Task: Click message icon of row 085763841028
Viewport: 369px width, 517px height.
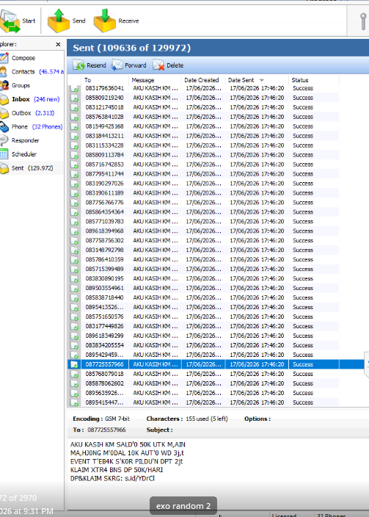Action: pos(75,117)
